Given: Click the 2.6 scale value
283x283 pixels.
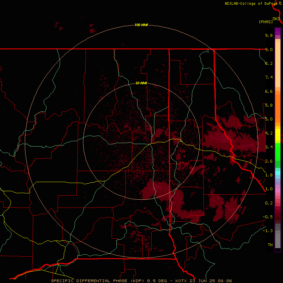Looking at the screenshot, I should pyautogui.click(x=269, y=161).
